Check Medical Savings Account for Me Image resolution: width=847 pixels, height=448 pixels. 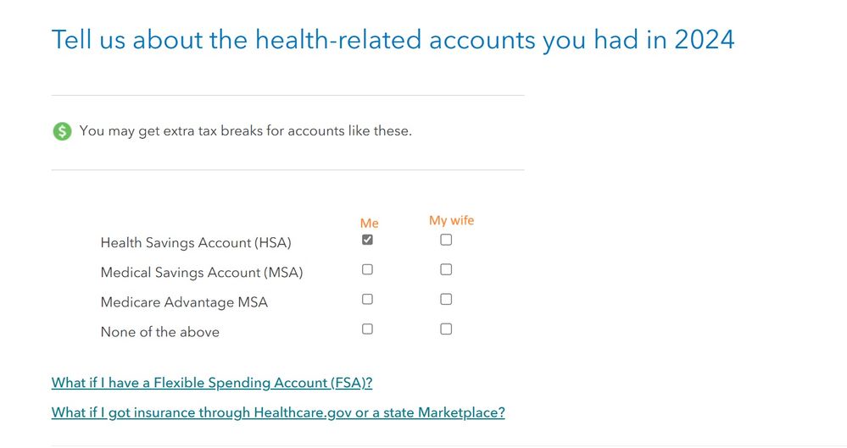click(367, 269)
